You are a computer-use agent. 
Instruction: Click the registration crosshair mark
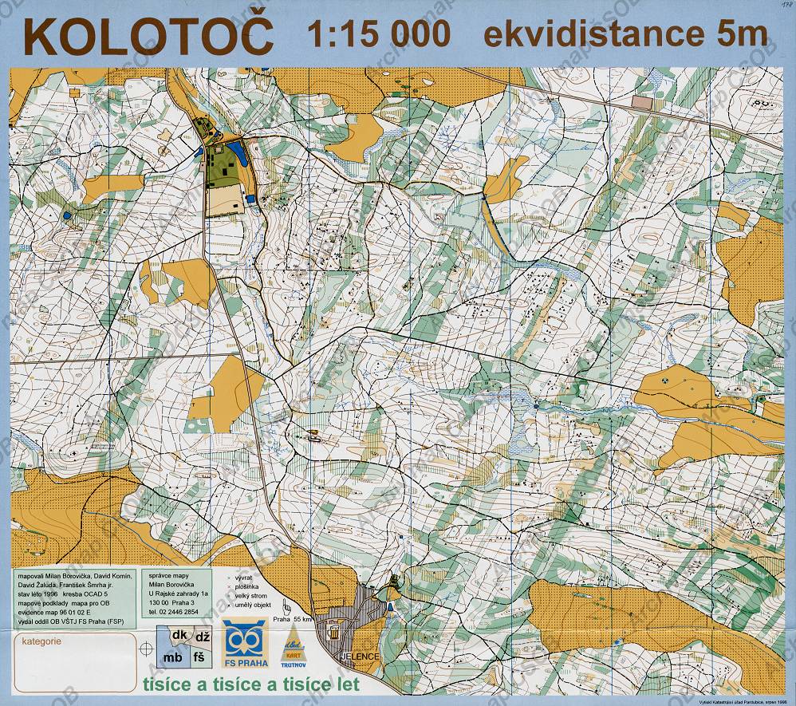coord(146,649)
